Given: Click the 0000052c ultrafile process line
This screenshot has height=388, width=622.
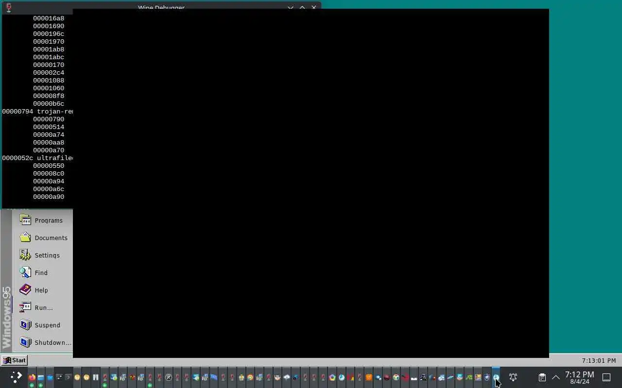Looking at the screenshot, I should click(37, 158).
